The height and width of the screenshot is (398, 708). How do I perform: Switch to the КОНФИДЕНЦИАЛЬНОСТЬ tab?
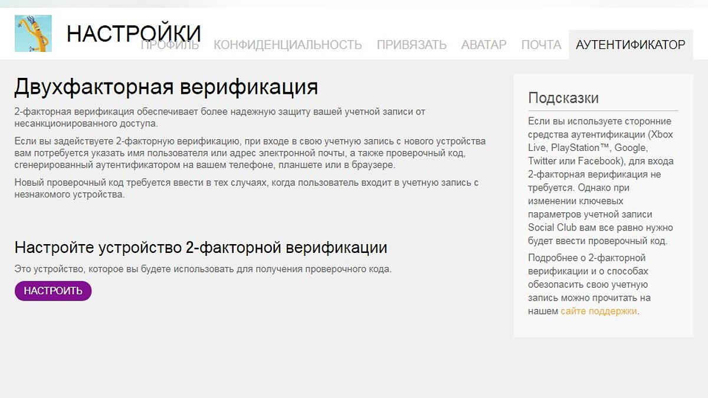(x=287, y=45)
